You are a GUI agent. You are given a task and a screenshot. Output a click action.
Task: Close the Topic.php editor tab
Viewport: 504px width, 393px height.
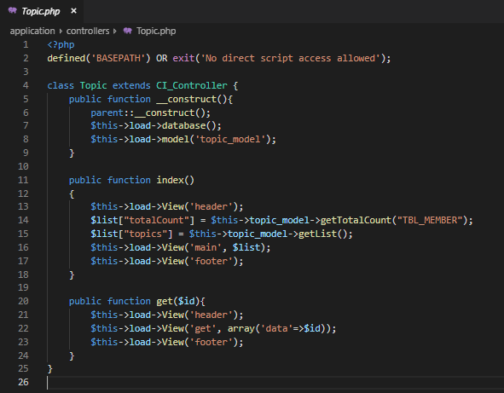click(x=73, y=11)
